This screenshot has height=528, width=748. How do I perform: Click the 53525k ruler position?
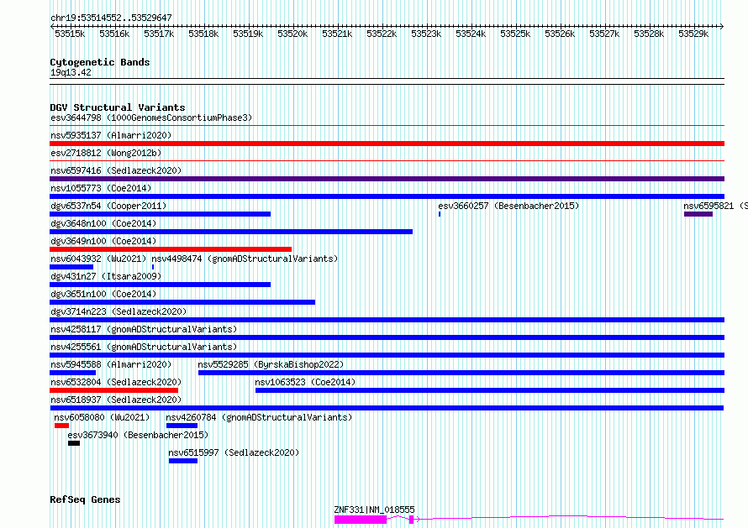click(515, 34)
